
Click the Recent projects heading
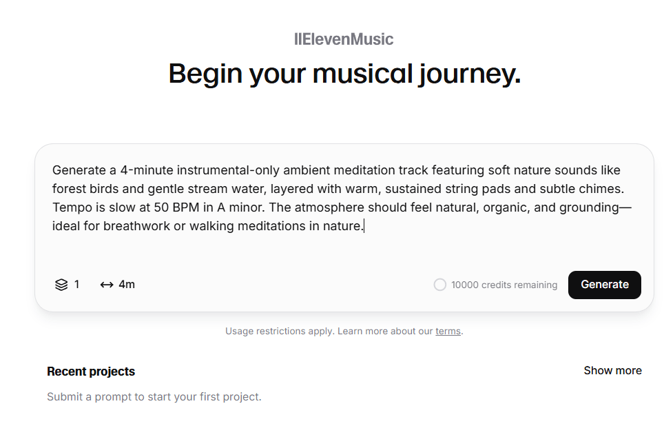pyautogui.click(x=91, y=372)
